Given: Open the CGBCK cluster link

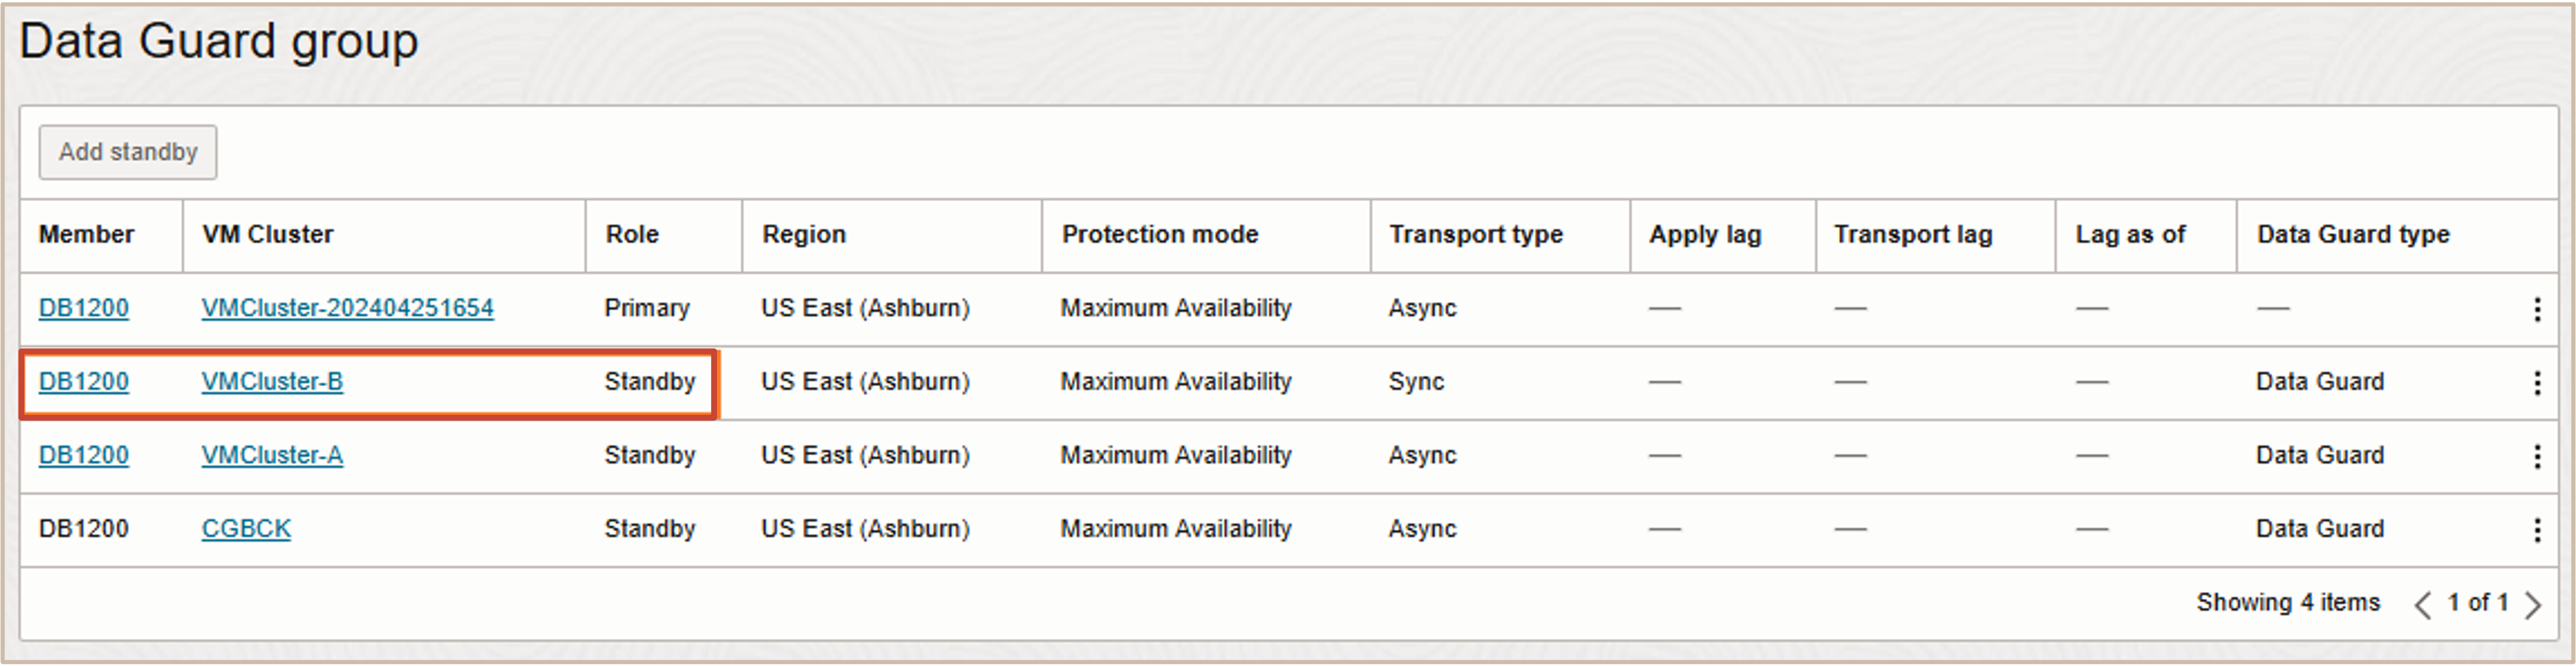Looking at the screenshot, I should [x=246, y=529].
